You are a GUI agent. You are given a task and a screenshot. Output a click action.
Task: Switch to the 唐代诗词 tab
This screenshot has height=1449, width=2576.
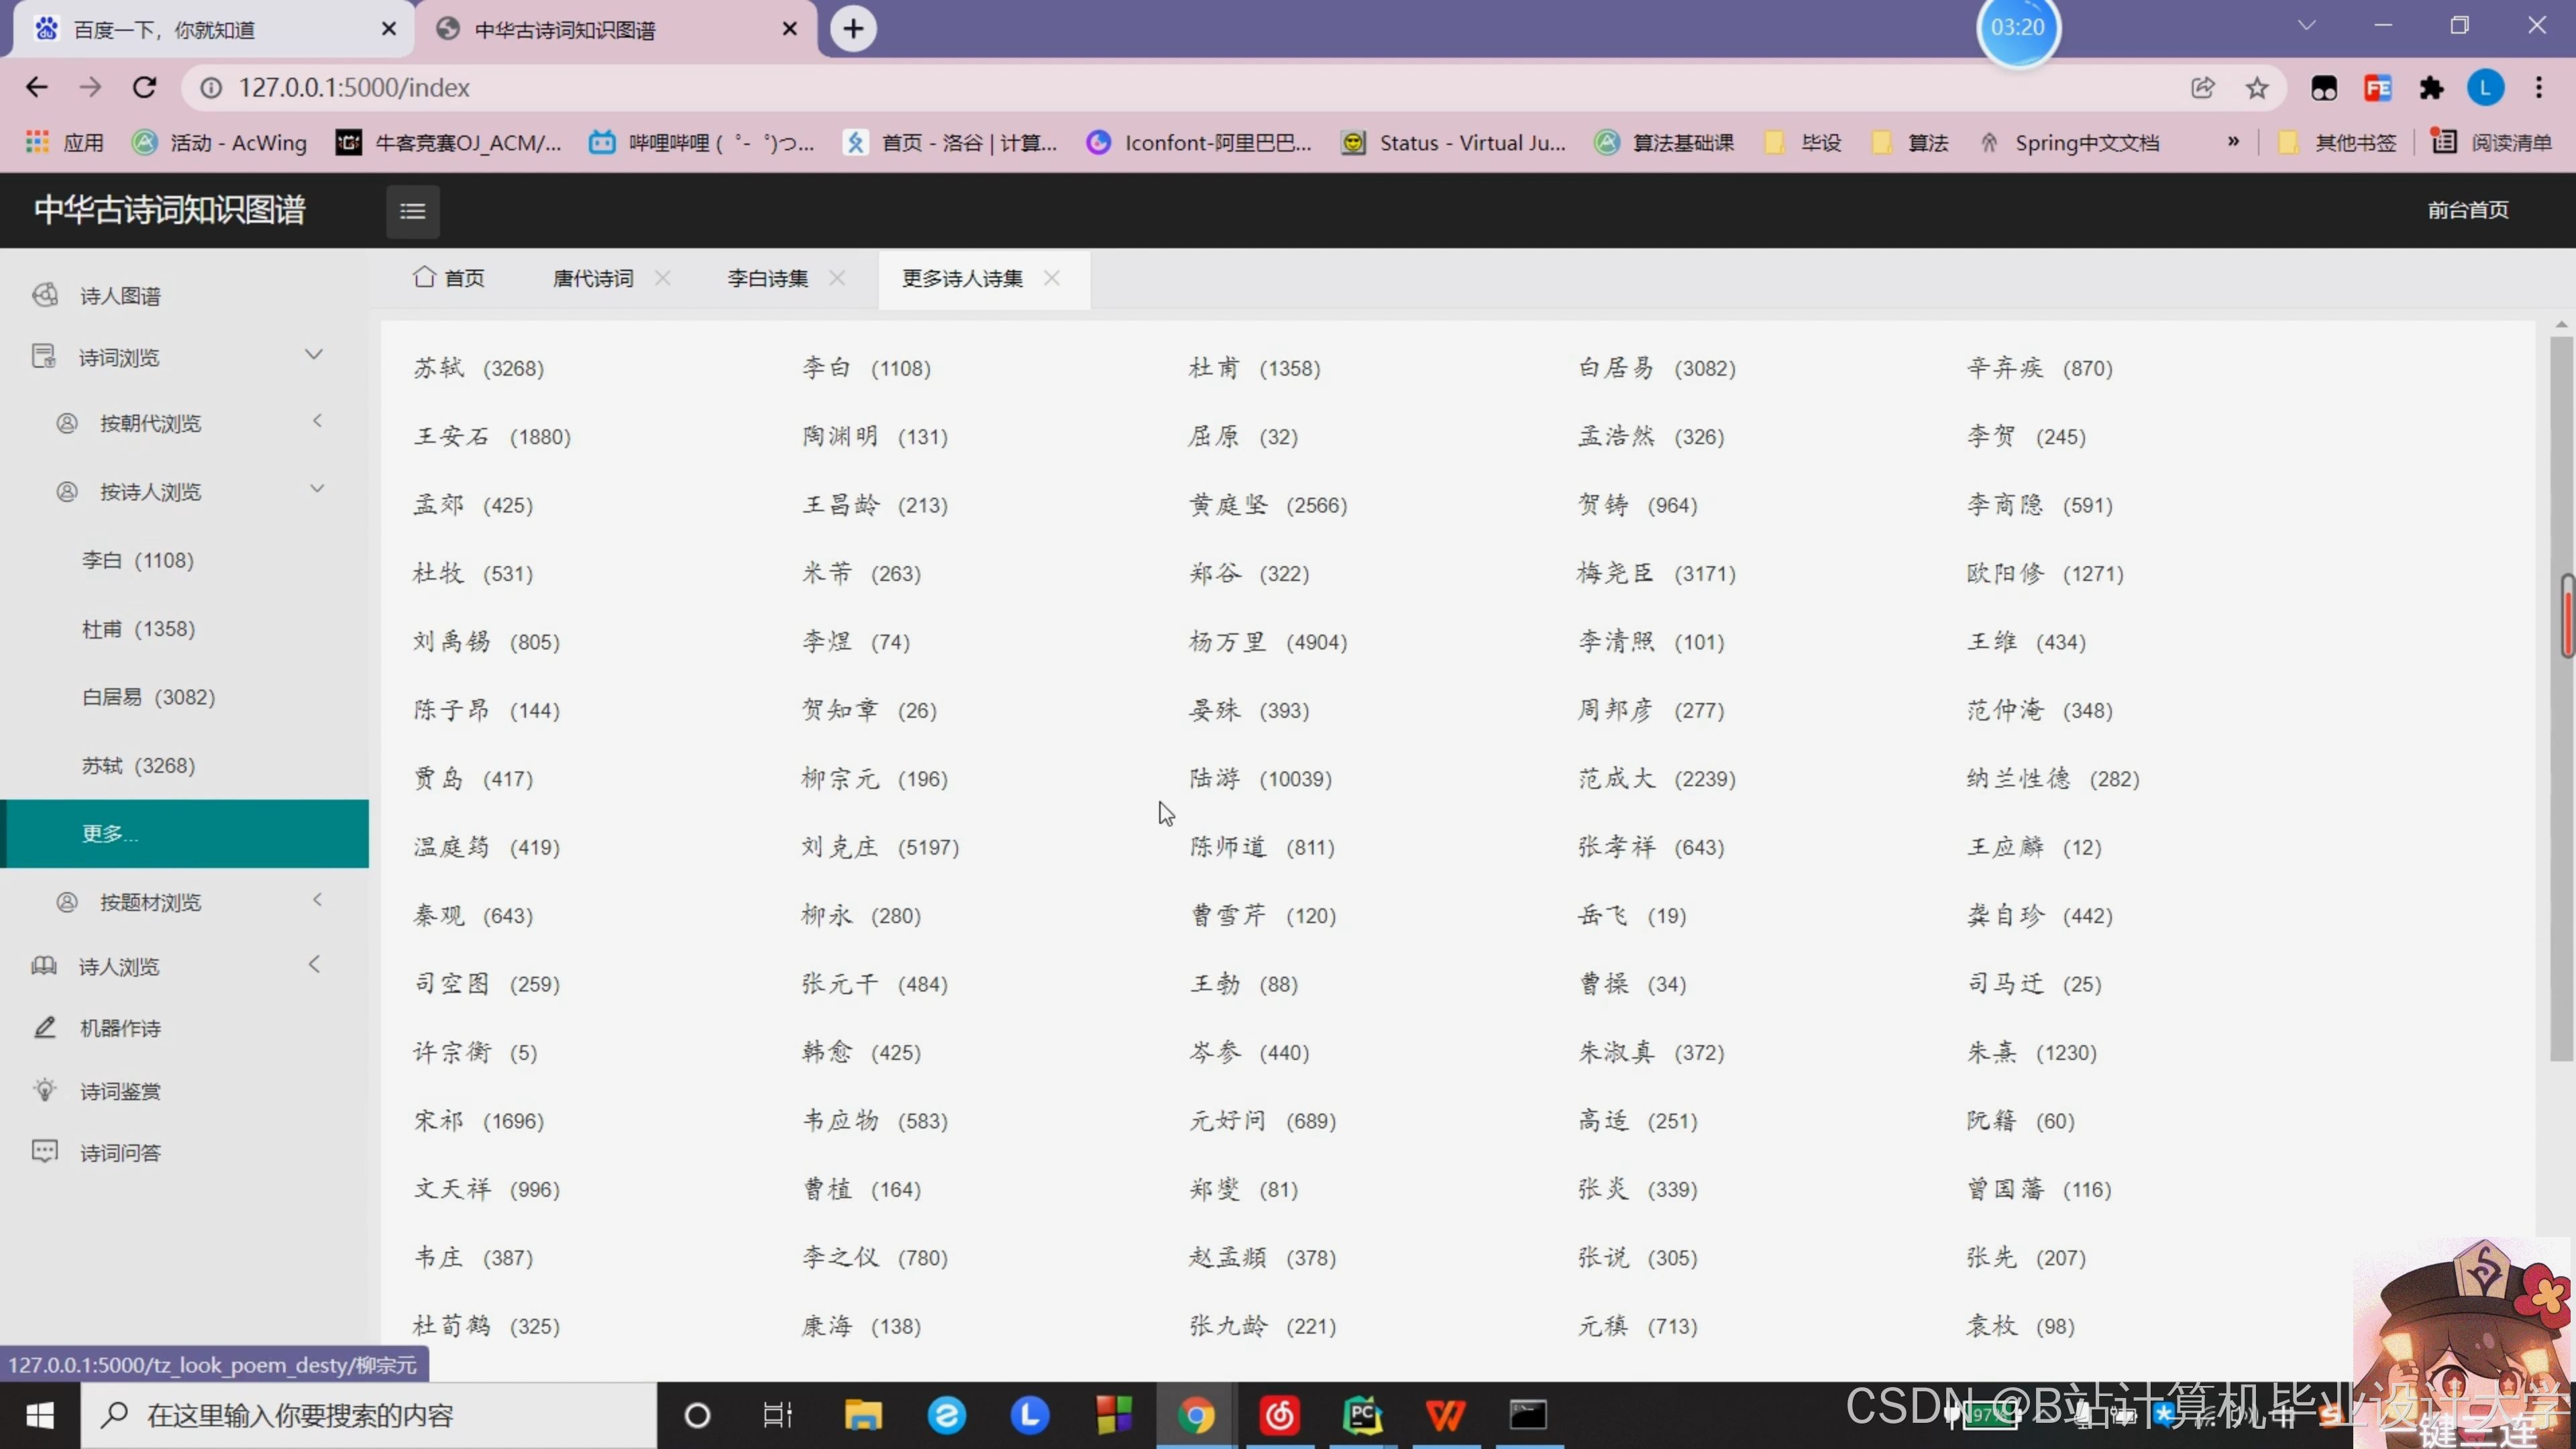[x=593, y=278]
